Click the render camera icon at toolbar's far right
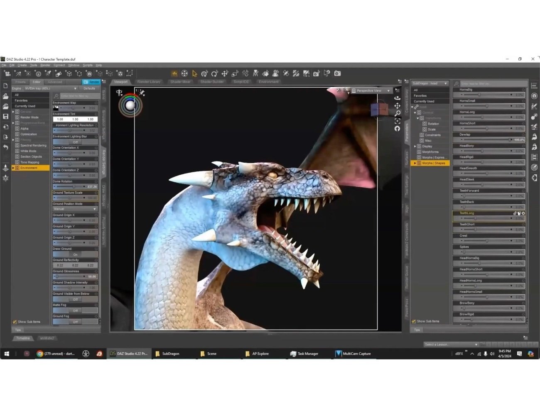The width and height of the screenshot is (540, 415). (x=337, y=73)
